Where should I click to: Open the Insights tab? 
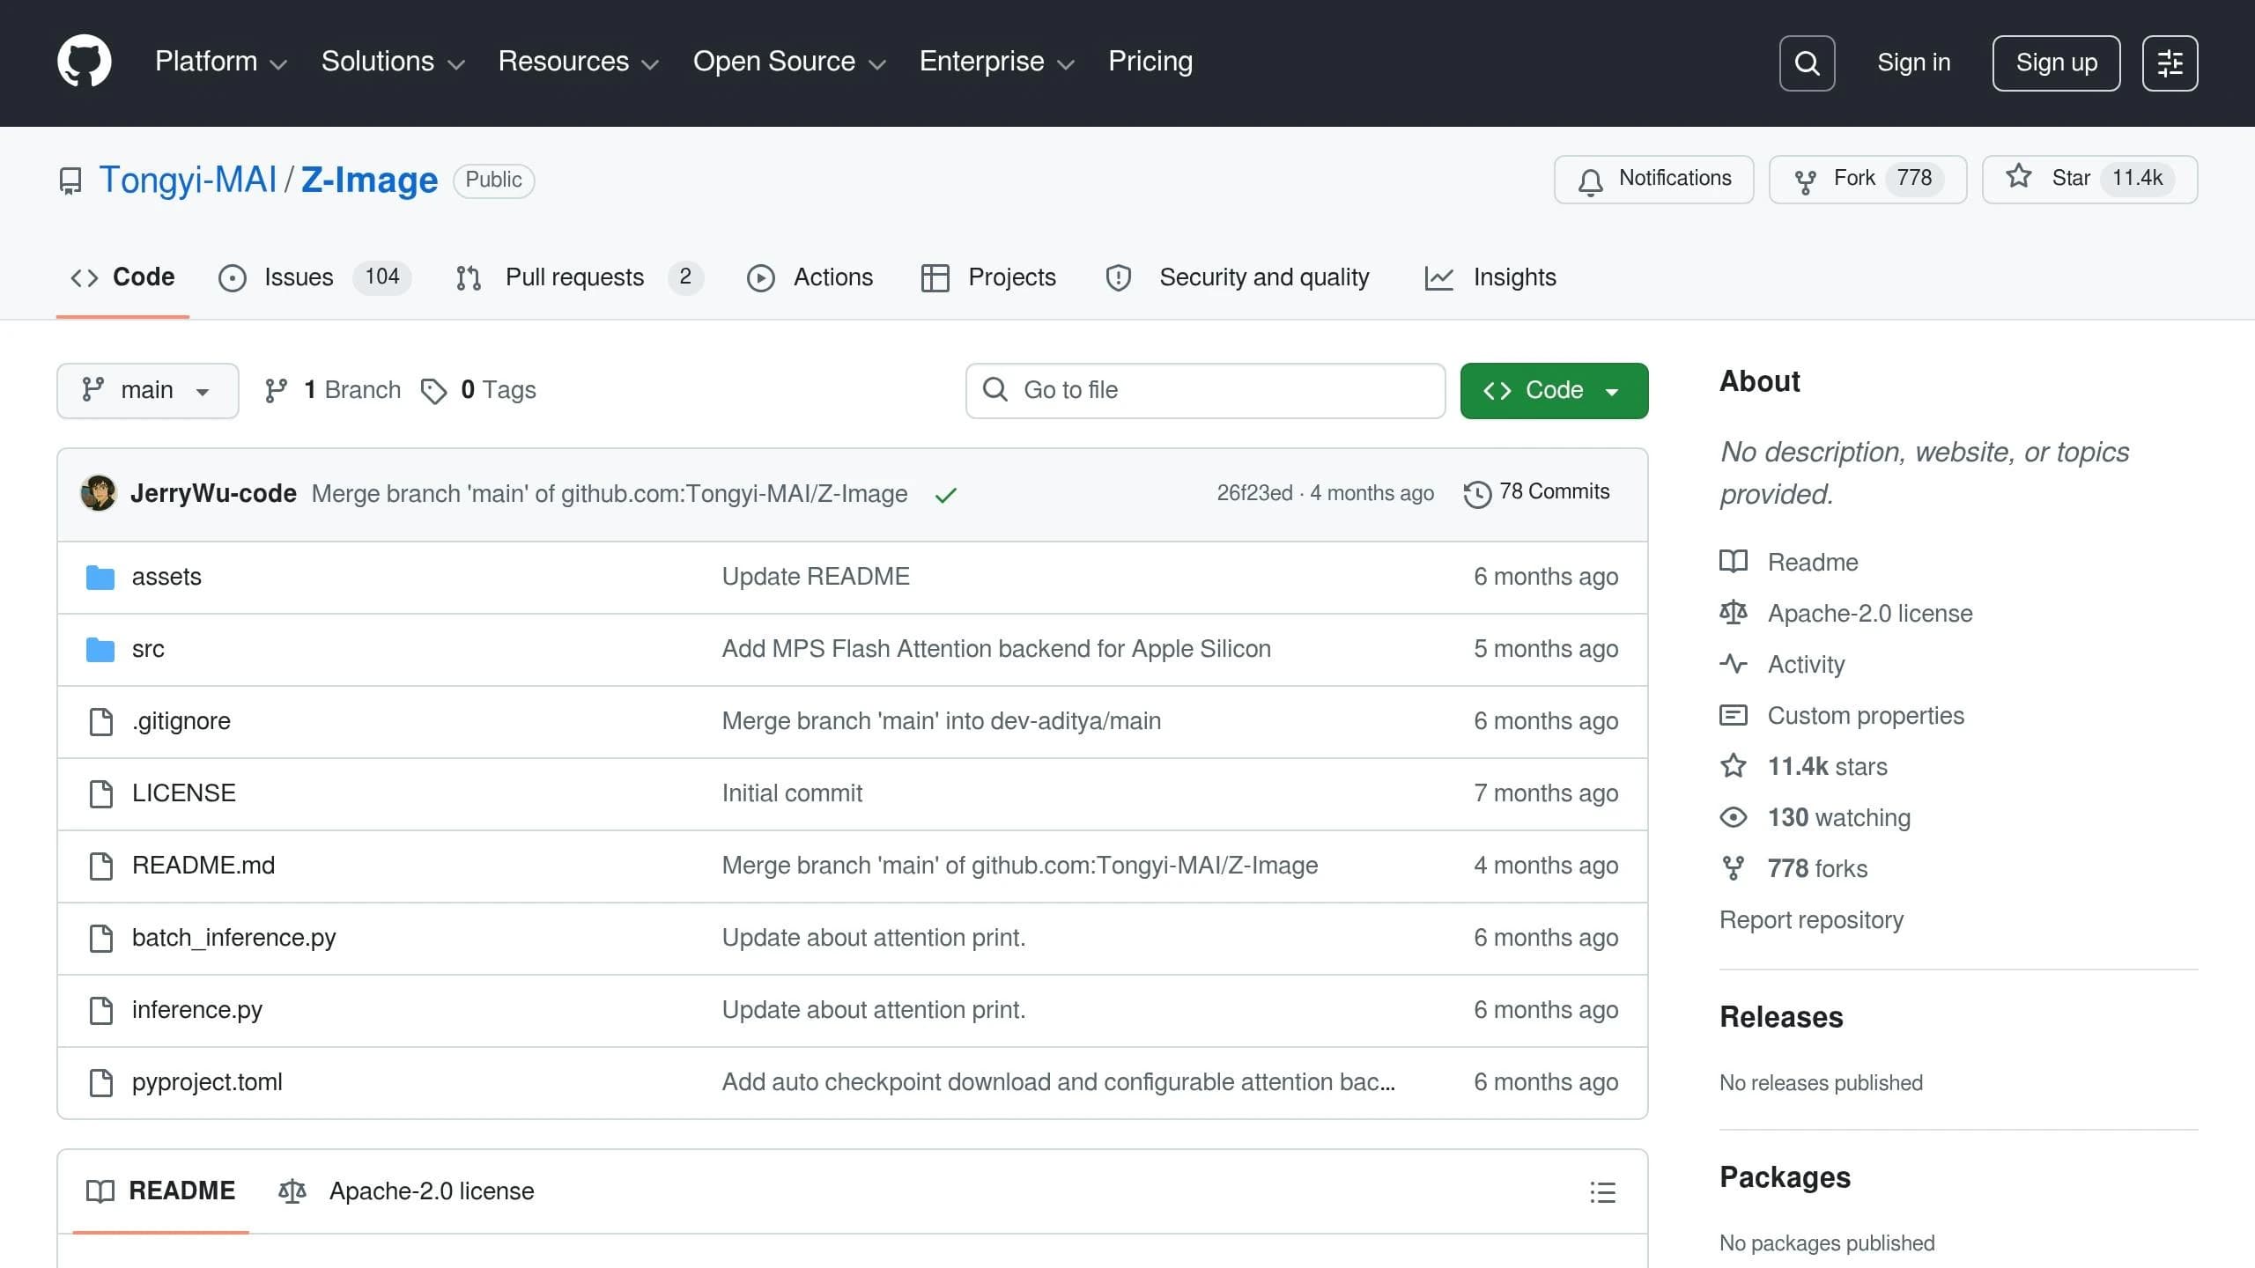click(1490, 277)
